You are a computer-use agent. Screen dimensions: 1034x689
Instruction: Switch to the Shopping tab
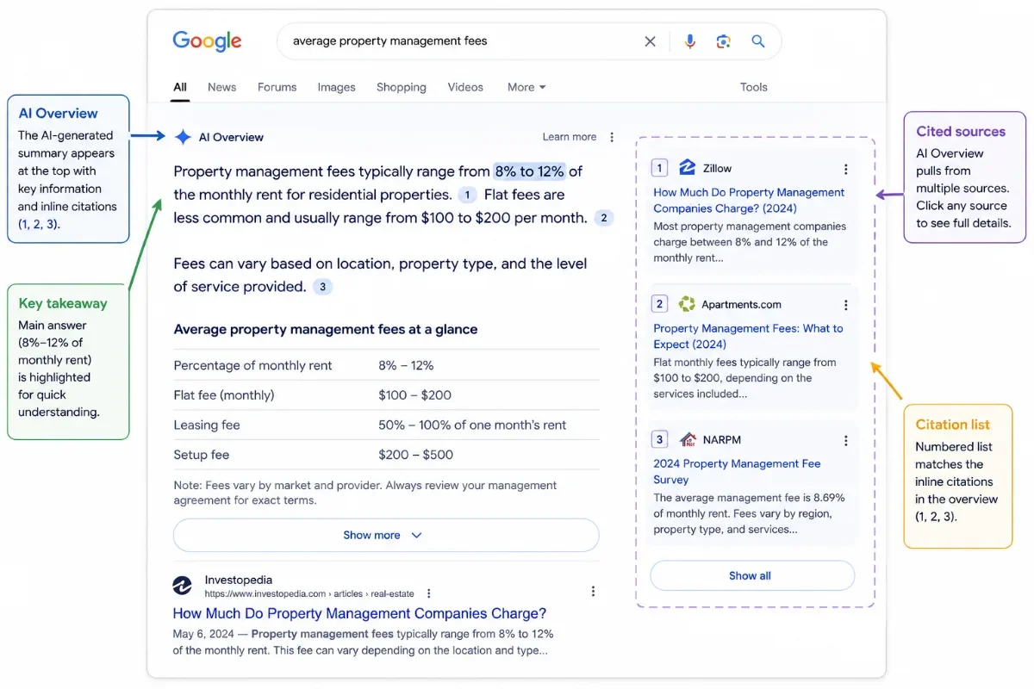tap(402, 87)
